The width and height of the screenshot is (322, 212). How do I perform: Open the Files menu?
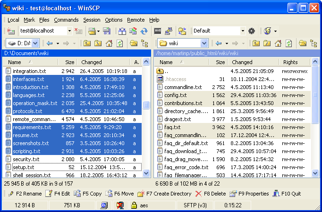point(44,20)
